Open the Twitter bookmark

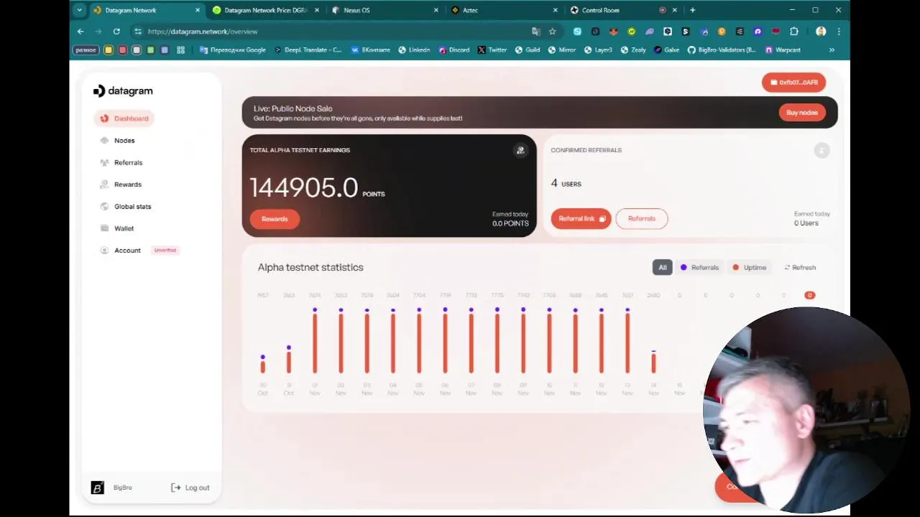pos(492,50)
